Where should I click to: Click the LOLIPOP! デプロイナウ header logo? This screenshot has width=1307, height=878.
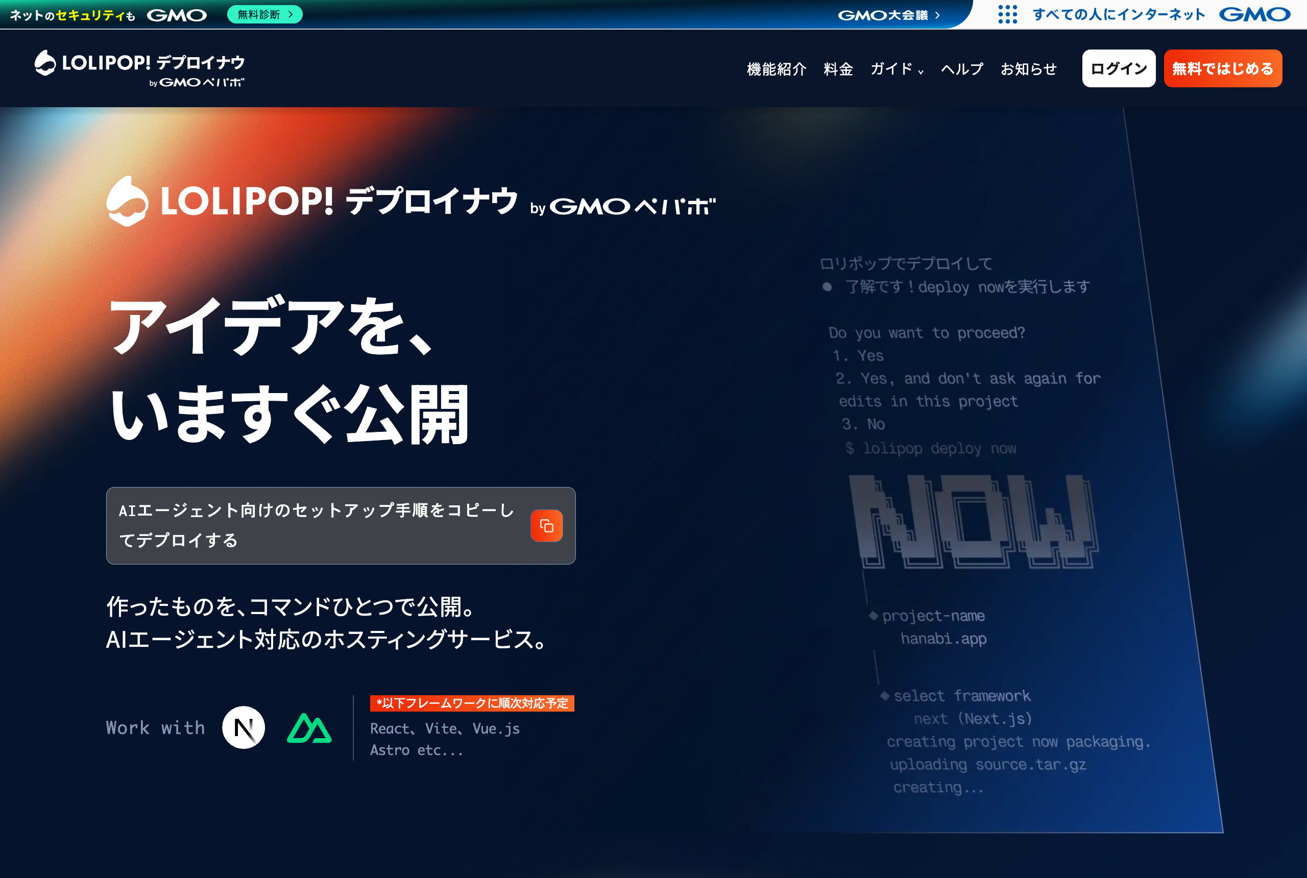tap(139, 69)
